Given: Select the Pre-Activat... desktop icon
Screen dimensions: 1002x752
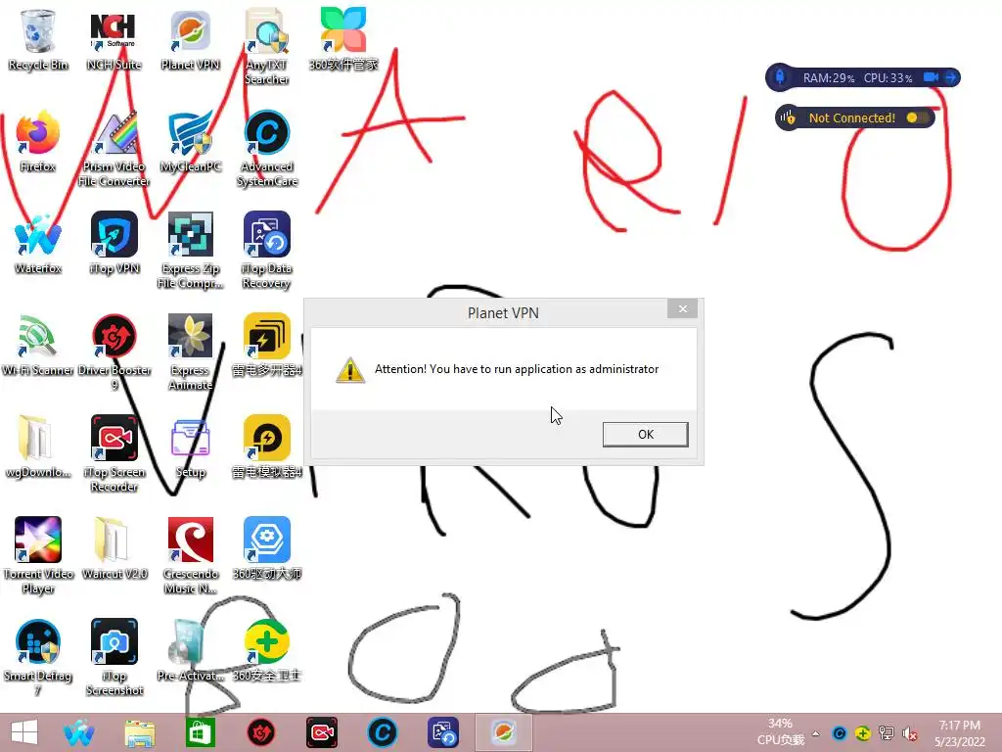Looking at the screenshot, I should click(190, 651).
